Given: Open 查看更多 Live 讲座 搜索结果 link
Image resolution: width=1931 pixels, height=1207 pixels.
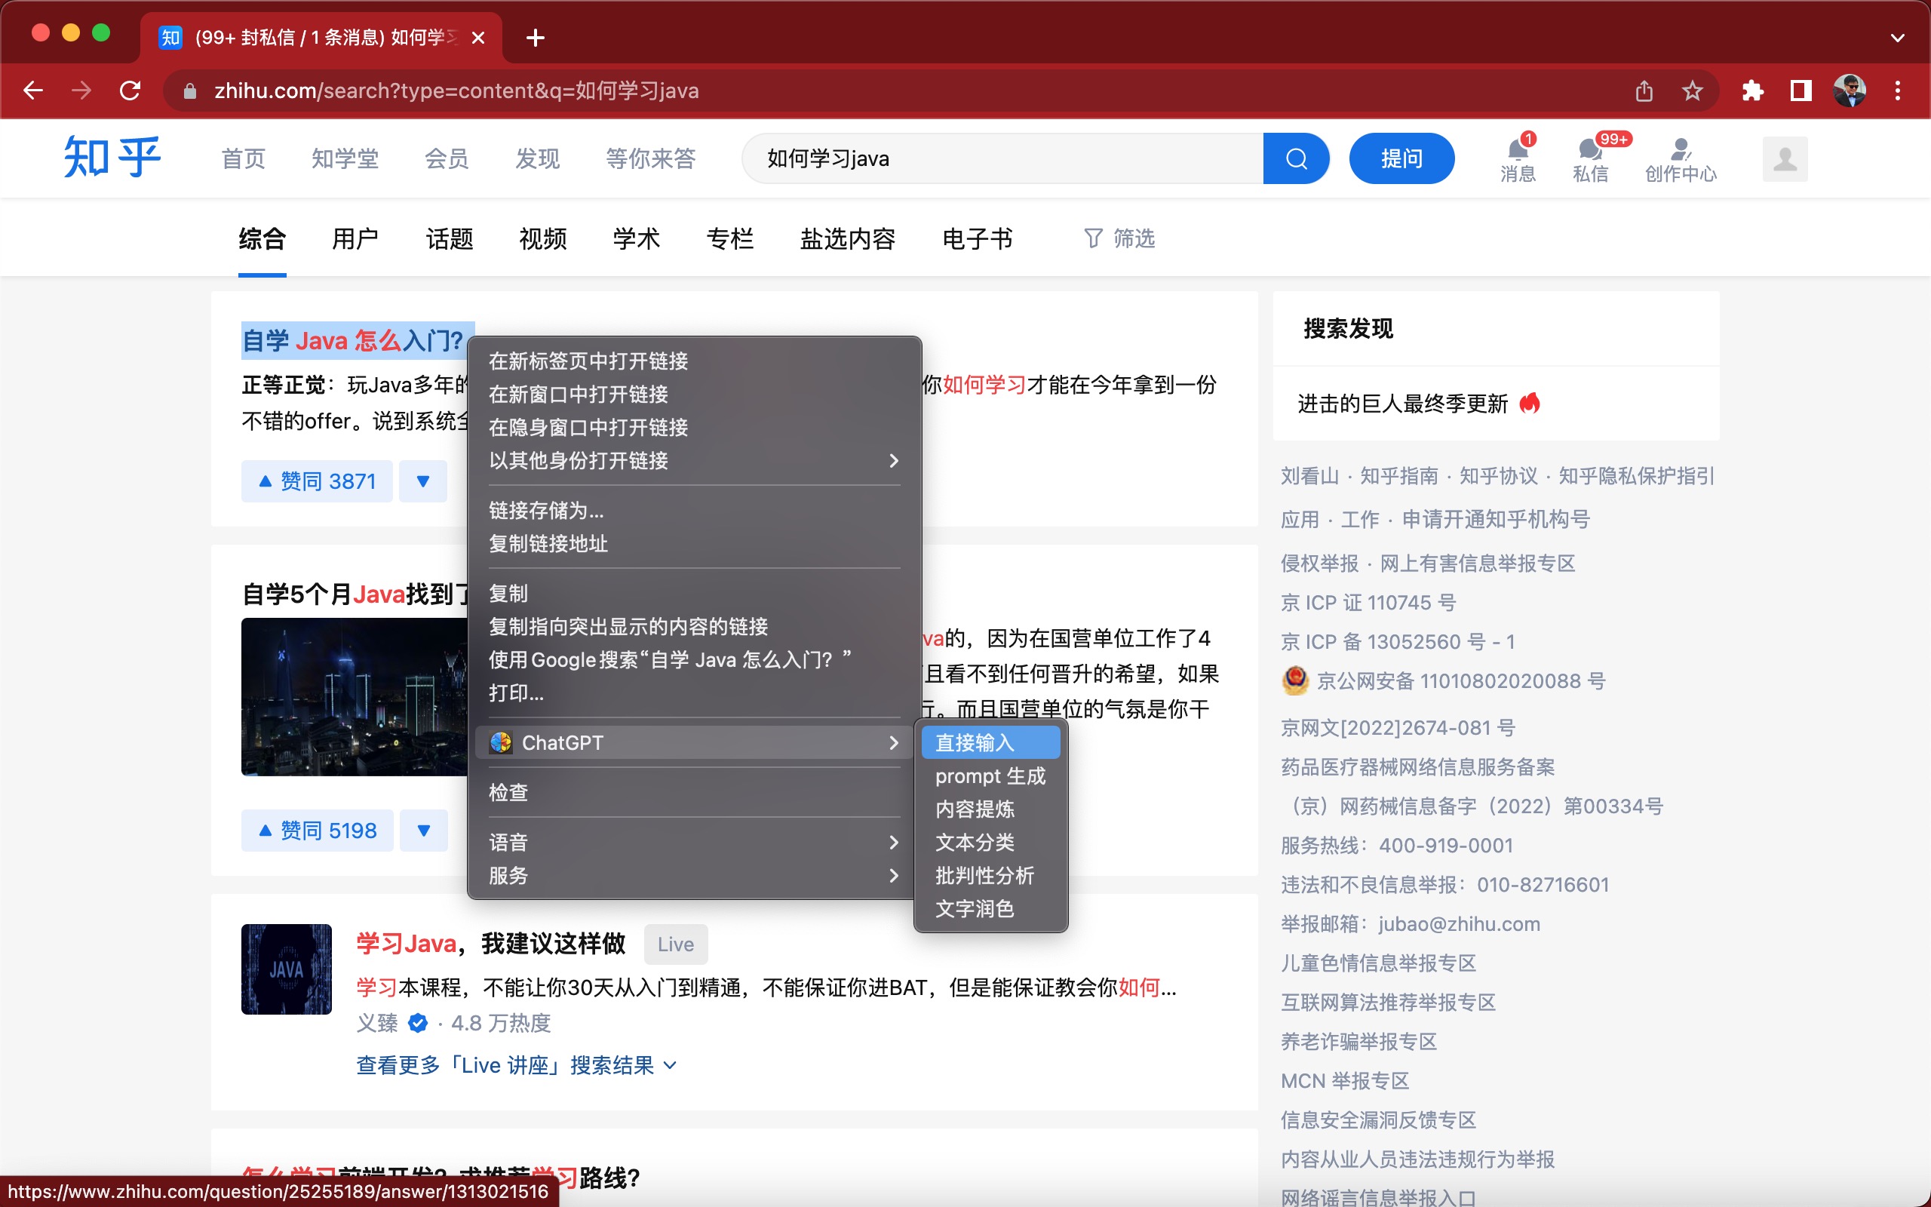Looking at the screenshot, I should pos(515,1065).
